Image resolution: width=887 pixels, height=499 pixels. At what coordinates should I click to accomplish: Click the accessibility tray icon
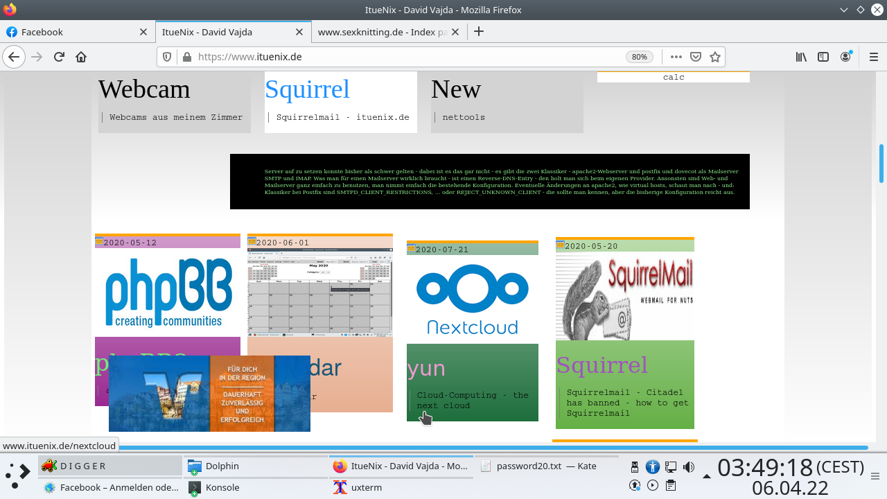pos(652,466)
